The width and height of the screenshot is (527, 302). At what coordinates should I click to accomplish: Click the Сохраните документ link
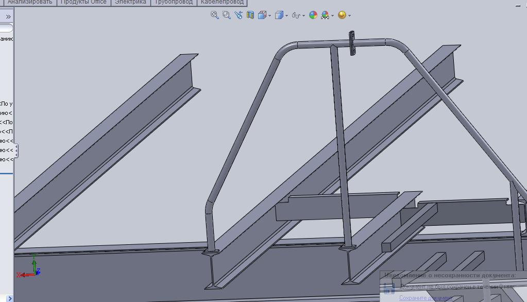[x=426, y=298]
